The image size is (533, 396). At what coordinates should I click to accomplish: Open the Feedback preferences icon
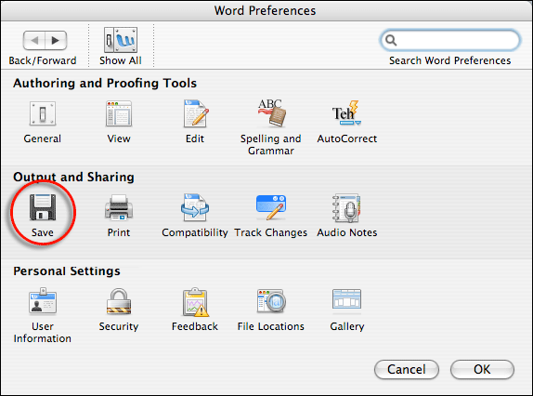click(195, 302)
